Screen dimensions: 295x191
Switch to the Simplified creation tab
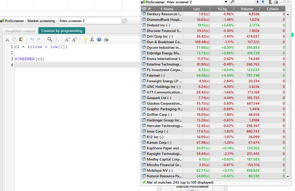pyautogui.click(x=20, y=31)
